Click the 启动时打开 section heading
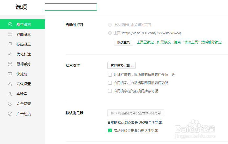The height and width of the screenshot is (144, 228). pos(74,25)
